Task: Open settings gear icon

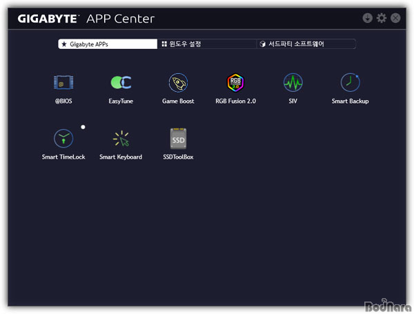Action: [x=382, y=18]
